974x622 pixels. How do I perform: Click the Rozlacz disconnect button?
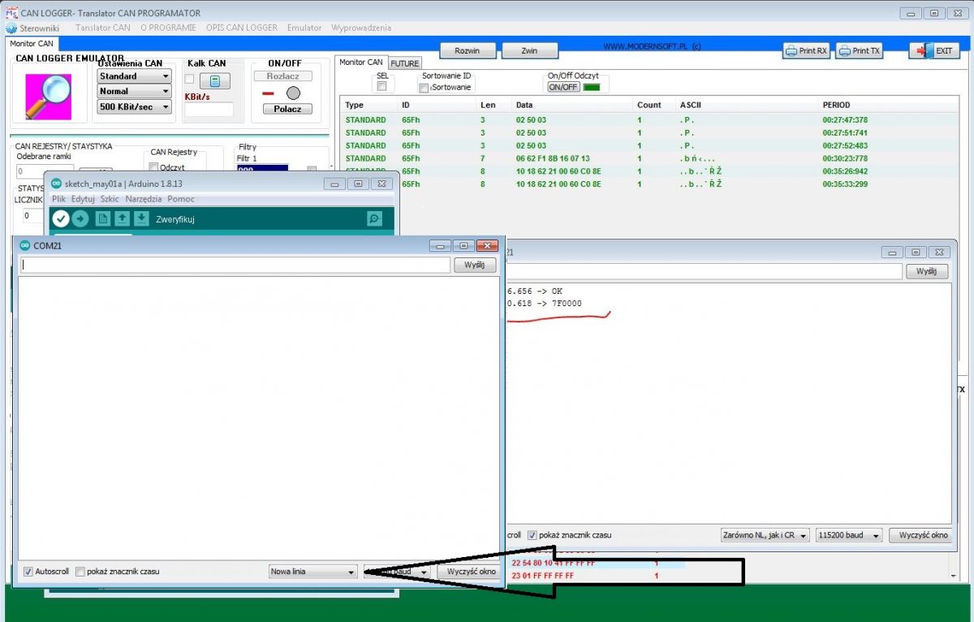click(282, 76)
